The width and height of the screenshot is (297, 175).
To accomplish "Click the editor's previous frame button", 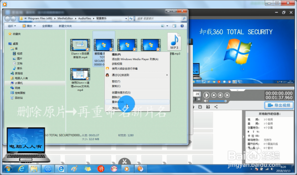I will point(220,95).
